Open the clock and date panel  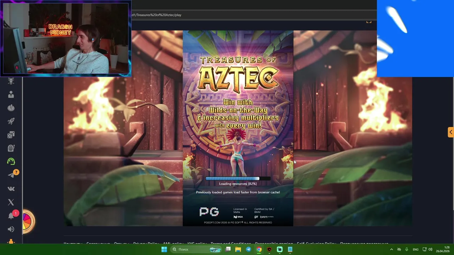[x=443, y=249]
